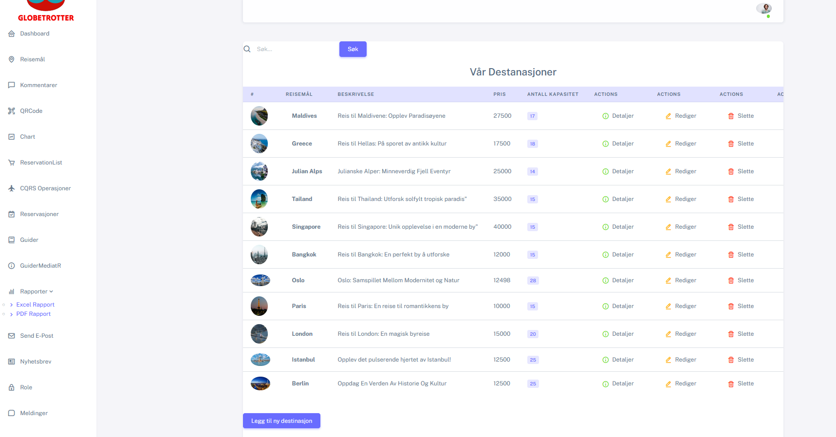This screenshot has width=836, height=437.
Task: Click the airplane icon for CQRS Operasjoner
Action: coord(12,188)
